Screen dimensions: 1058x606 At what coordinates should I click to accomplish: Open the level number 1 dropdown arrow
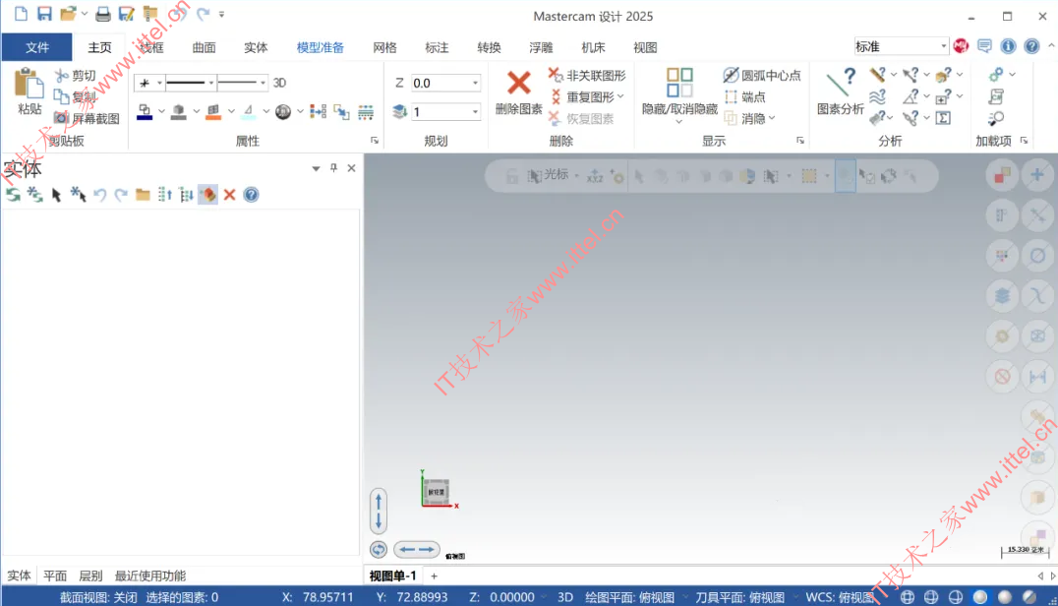pyautogui.click(x=475, y=111)
